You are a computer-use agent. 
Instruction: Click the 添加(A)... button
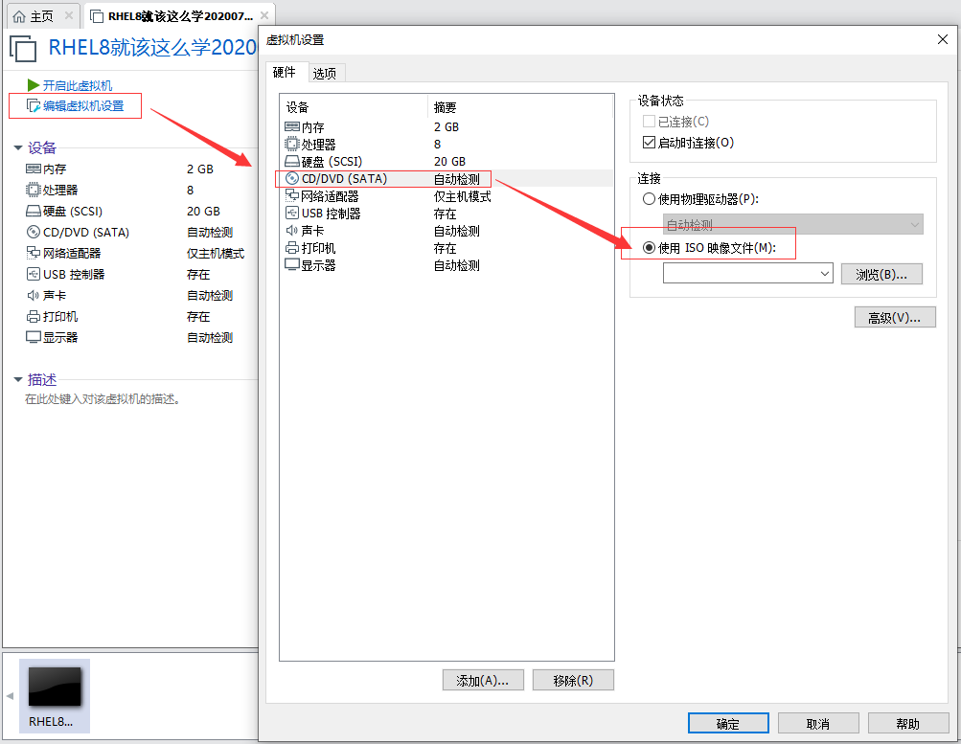point(483,680)
